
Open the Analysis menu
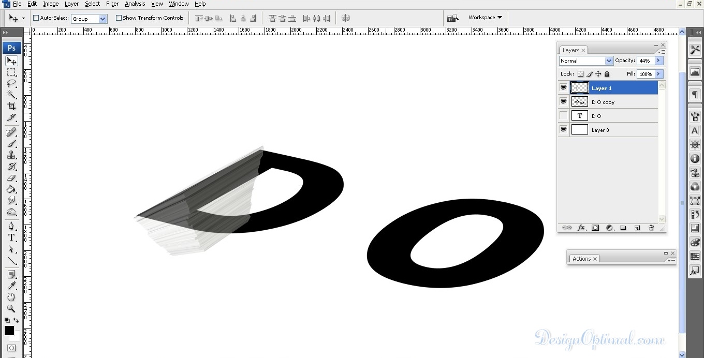tap(135, 4)
